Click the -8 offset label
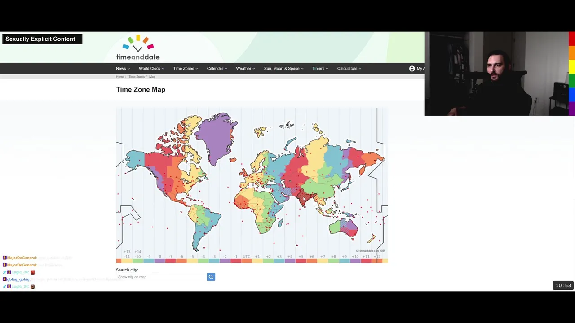Image resolution: width=575 pixels, height=323 pixels. [159, 257]
